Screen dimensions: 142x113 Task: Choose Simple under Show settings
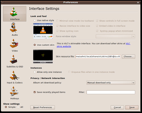(6, 107)
